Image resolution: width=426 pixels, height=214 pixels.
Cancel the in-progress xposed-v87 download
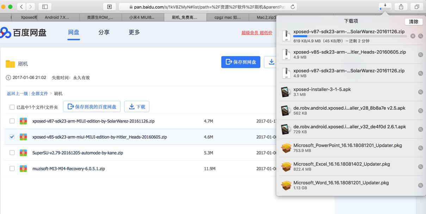(x=413, y=36)
